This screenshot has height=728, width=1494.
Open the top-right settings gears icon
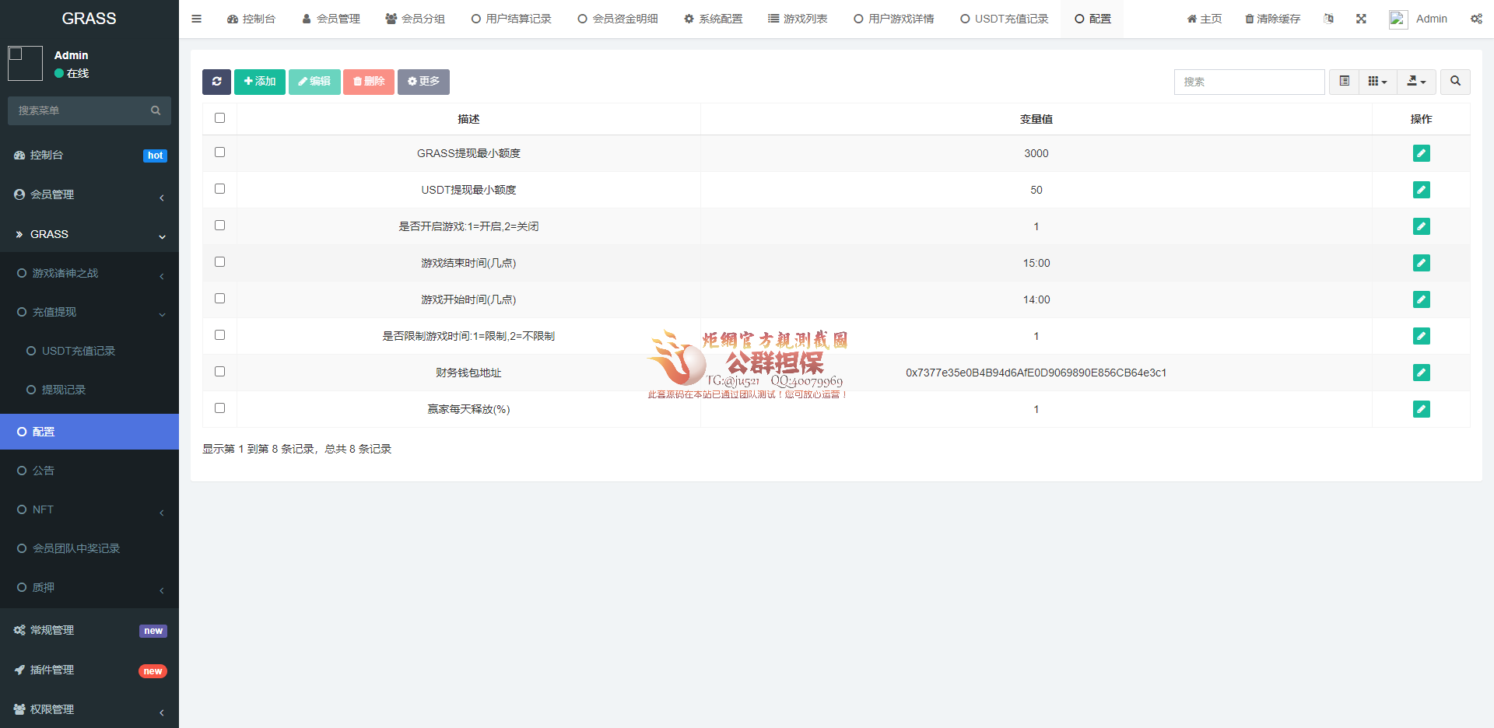(x=1476, y=19)
